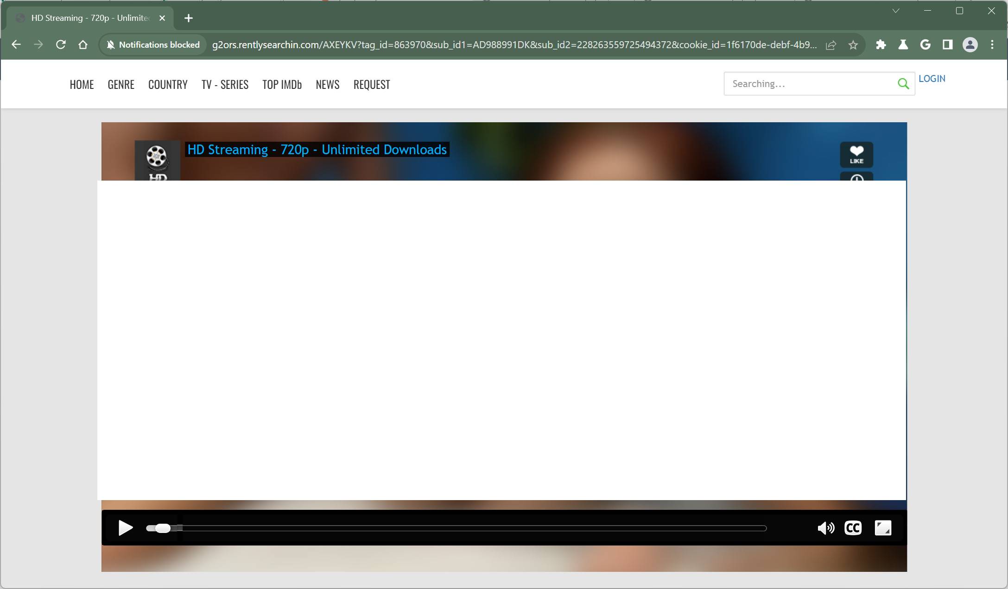Reload the page
The image size is (1008, 589).
[61, 45]
